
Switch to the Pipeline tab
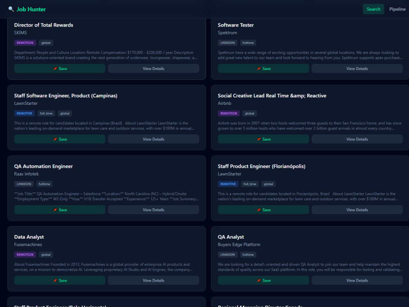[397, 9]
